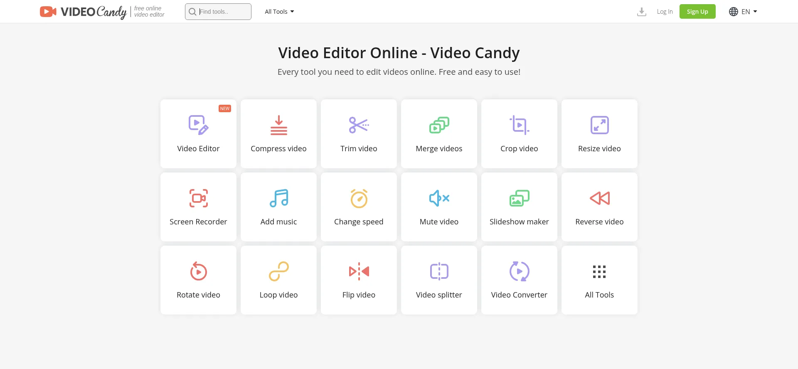
Task: Click the 'Flip video' label
Action: point(359,295)
